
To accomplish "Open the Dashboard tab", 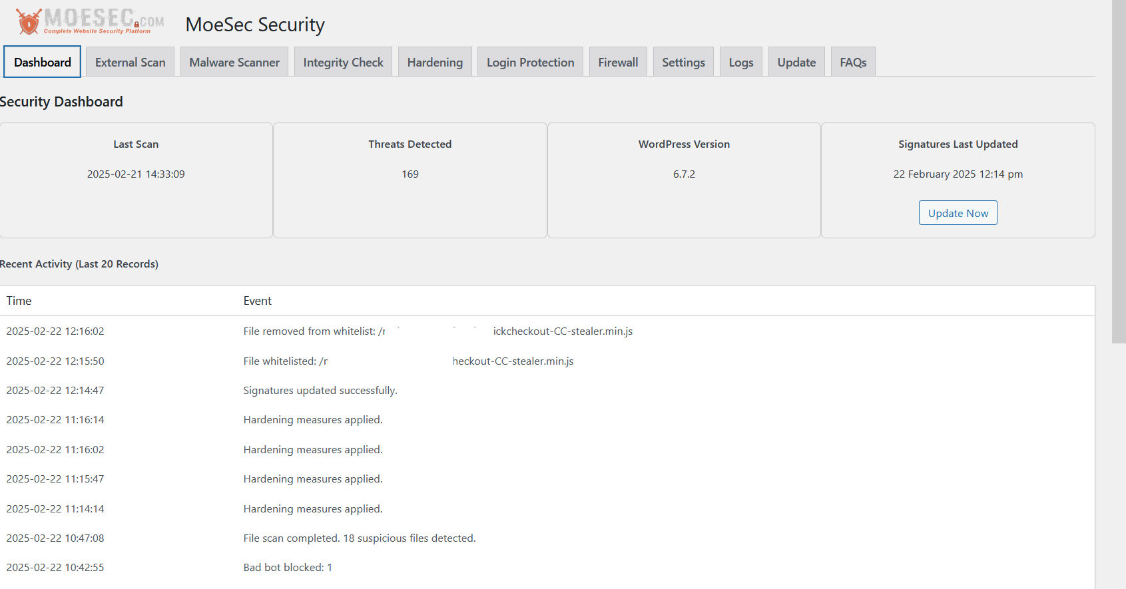I will click(43, 62).
